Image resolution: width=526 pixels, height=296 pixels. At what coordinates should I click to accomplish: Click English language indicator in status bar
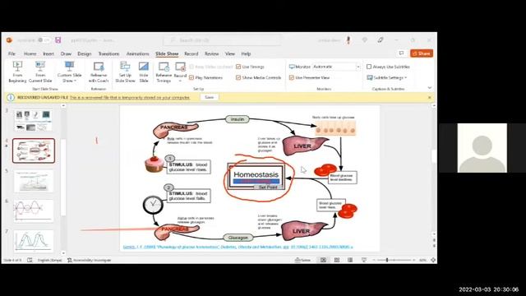[49, 260]
